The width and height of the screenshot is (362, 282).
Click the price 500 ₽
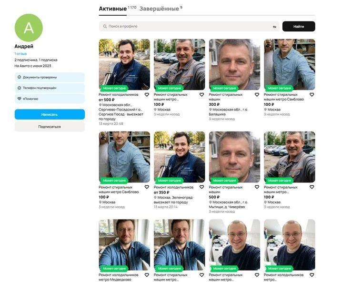[214, 197]
